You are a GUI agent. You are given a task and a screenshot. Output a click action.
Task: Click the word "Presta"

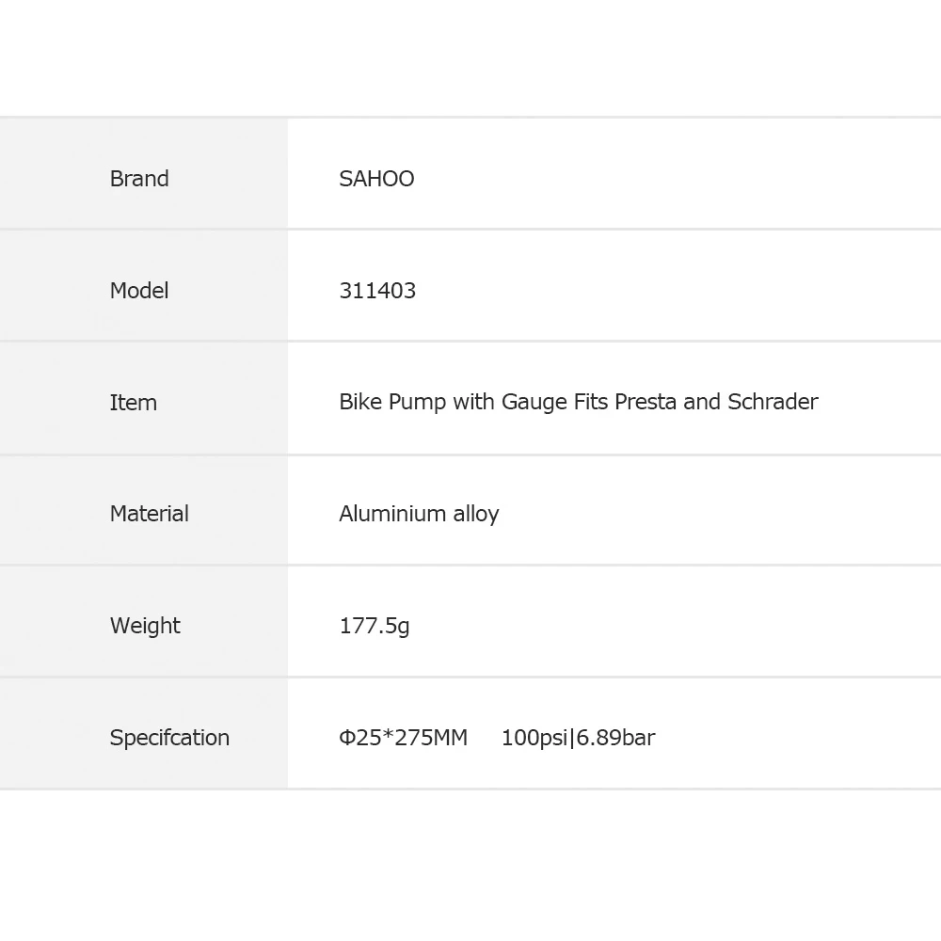pyautogui.click(x=646, y=402)
